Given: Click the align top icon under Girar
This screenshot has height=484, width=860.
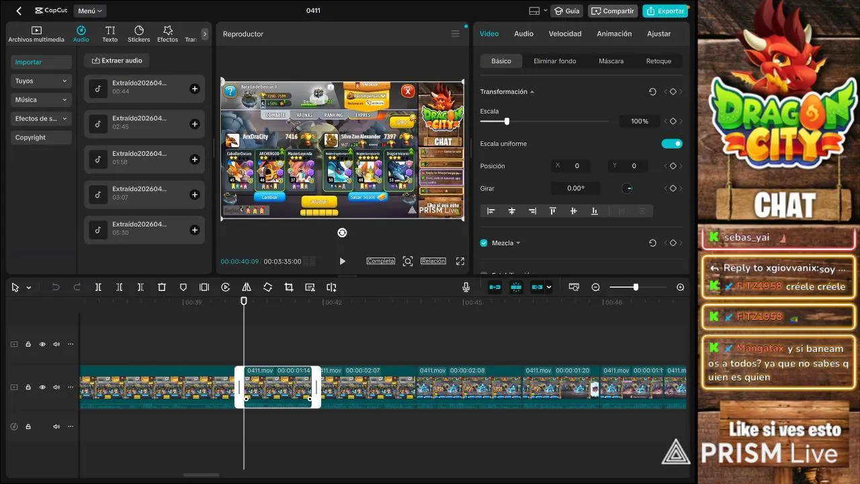Looking at the screenshot, I should (x=553, y=211).
